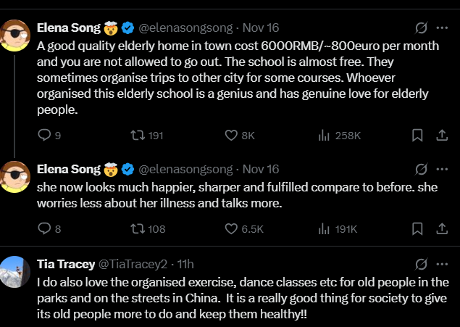Screen dimensions: 460x327
Task: Like the tweet with 6.5K likes
Action: [232, 229]
